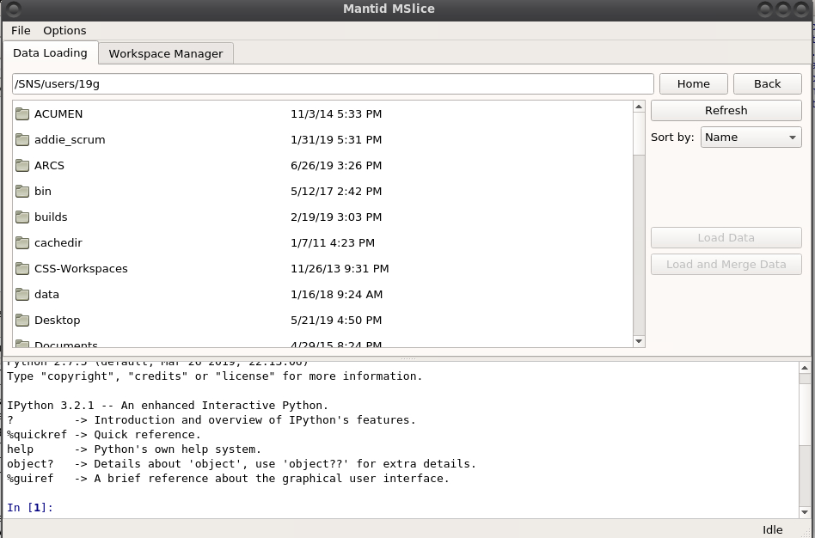Screen dimensions: 815x538
Task: Select the ARCS folder icon
Action: point(22,165)
